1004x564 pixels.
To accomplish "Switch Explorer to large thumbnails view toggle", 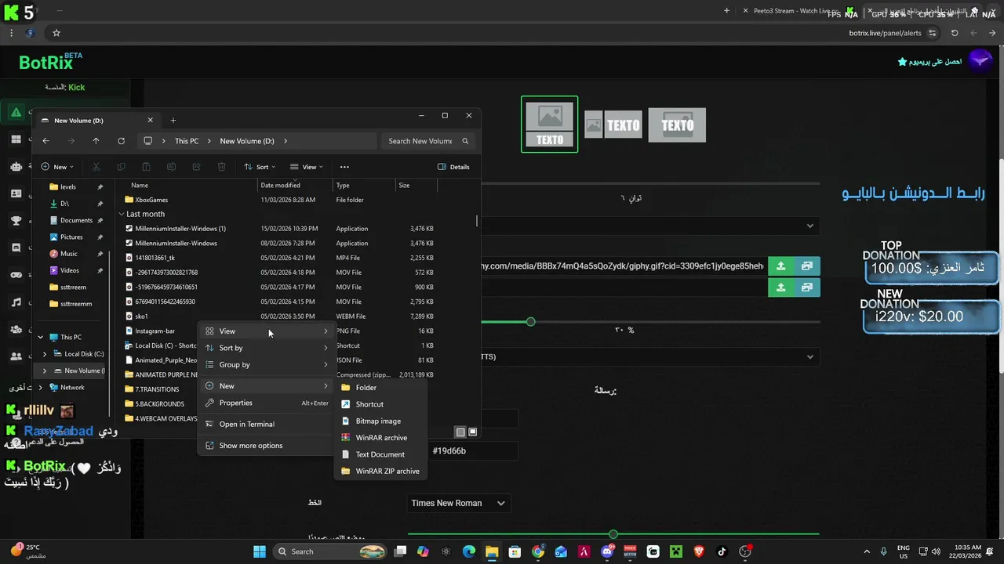I will pyautogui.click(x=472, y=432).
